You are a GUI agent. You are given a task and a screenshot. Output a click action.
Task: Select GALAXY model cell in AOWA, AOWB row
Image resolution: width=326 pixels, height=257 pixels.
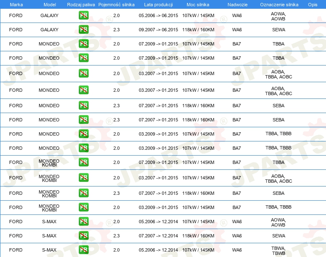click(x=49, y=15)
